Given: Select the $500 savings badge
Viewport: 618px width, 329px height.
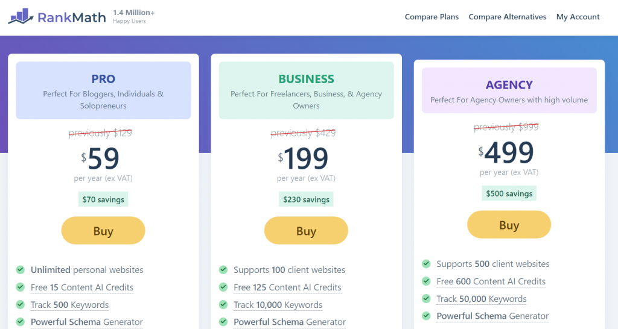Looking at the screenshot, I should 509,193.
